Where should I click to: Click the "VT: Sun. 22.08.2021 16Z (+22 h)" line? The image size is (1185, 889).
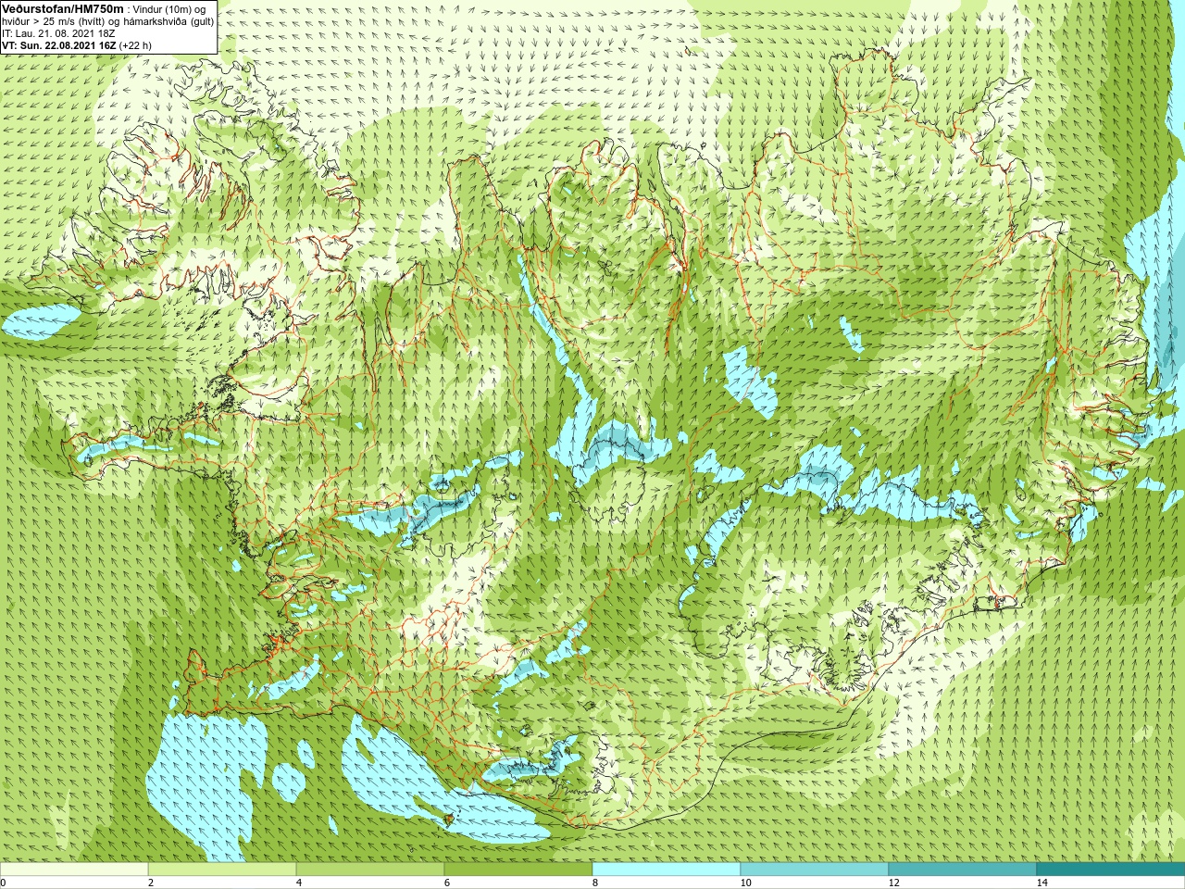point(77,45)
